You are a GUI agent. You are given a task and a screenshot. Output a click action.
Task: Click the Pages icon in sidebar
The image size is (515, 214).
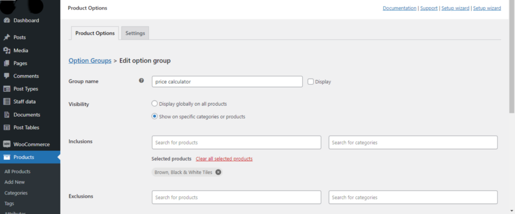7,63
